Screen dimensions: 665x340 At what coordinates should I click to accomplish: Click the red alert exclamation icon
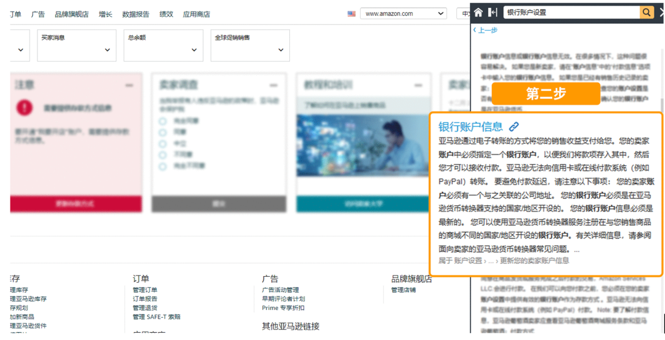tap(25, 107)
